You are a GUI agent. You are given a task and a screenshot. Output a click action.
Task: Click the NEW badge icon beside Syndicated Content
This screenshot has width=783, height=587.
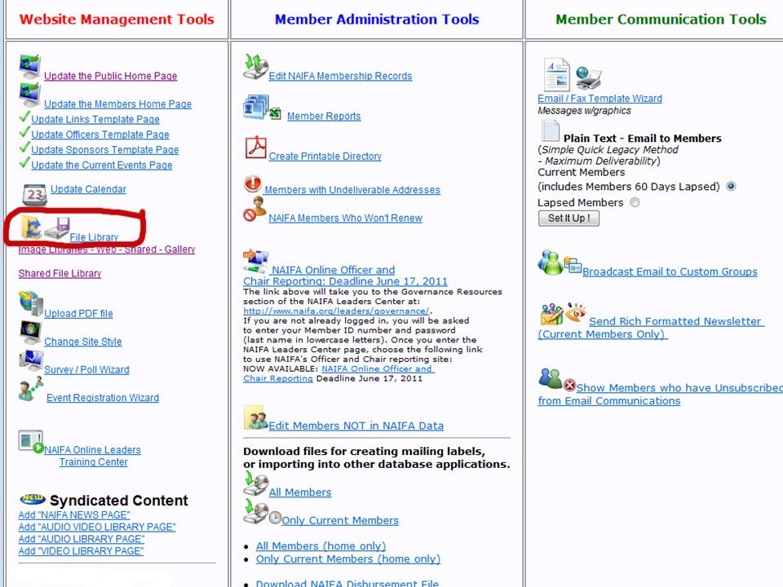click(33, 498)
